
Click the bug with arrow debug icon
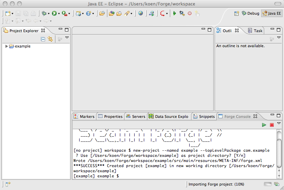[182, 13]
